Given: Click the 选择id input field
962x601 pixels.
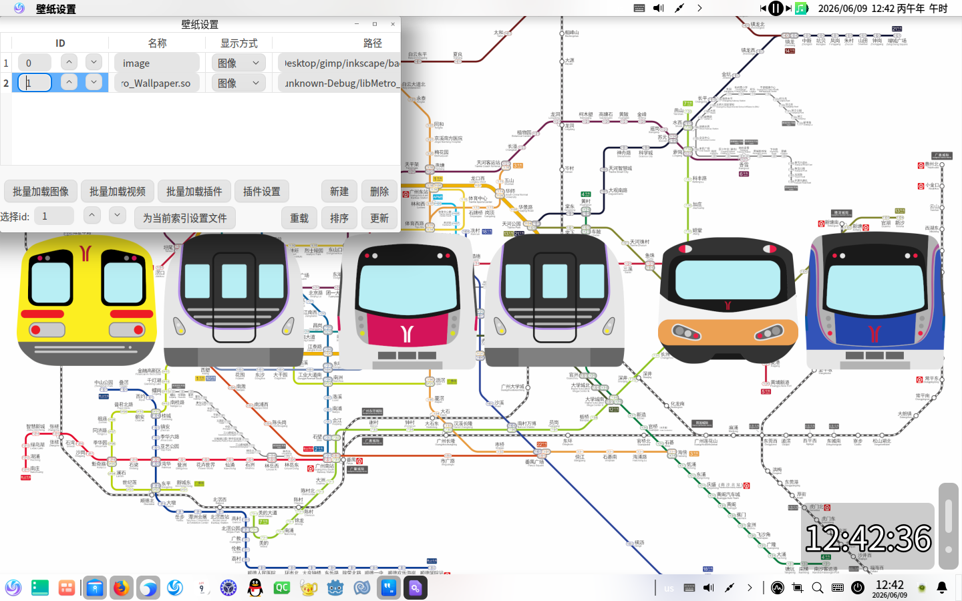Looking at the screenshot, I should [x=54, y=216].
